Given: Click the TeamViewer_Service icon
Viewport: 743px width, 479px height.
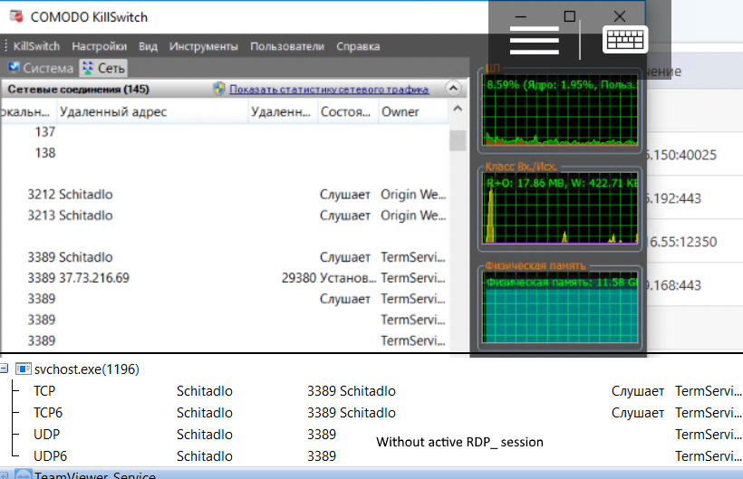Looking at the screenshot, I should click(x=24, y=474).
